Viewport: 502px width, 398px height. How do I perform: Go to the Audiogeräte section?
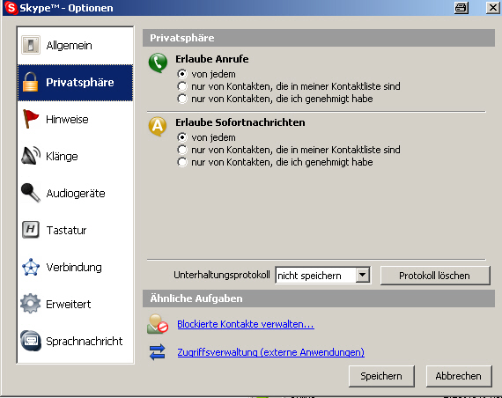75,194
